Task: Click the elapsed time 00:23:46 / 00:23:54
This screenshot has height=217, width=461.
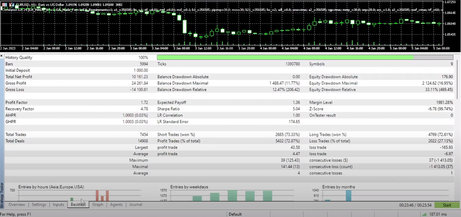Action: [x=415, y=205]
